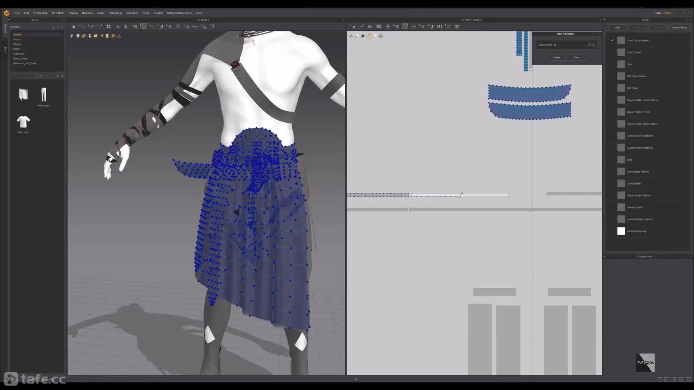This screenshot has width=694, height=390.
Task: Click the Waist (Detail) fabric swatch
Action: [621, 52]
